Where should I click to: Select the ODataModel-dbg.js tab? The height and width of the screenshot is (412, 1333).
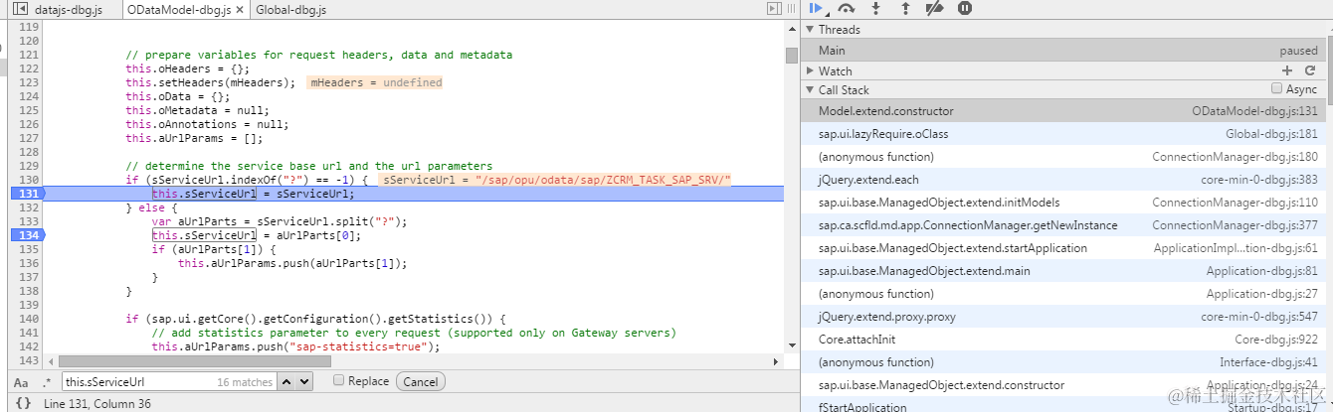pos(179,10)
